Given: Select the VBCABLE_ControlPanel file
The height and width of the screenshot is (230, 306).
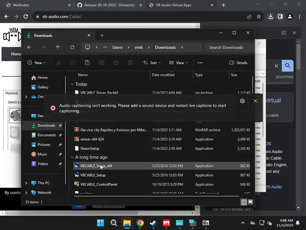Looking at the screenshot, I should 161,184.
